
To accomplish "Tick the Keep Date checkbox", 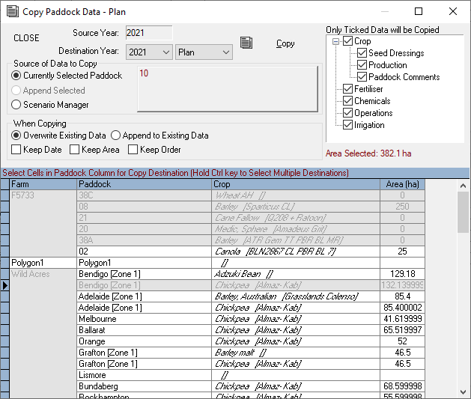I will [17, 150].
